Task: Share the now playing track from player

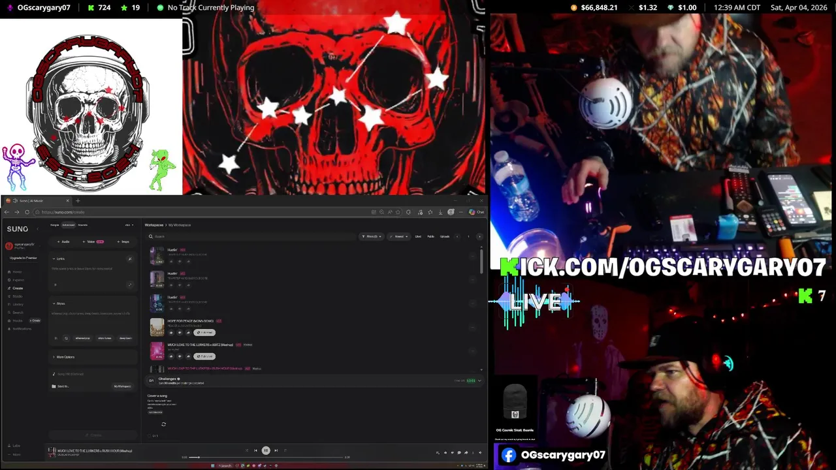Action: (466, 452)
